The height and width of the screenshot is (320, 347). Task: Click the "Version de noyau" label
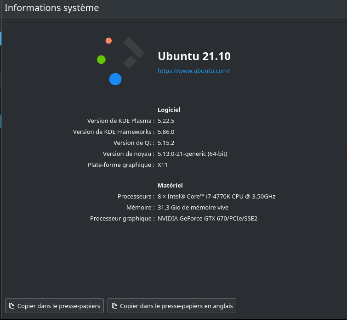coord(128,154)
